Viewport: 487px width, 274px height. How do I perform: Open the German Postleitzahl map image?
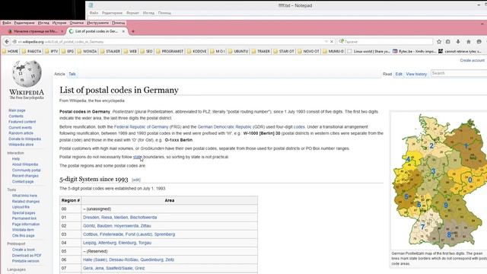coord(440,180)
